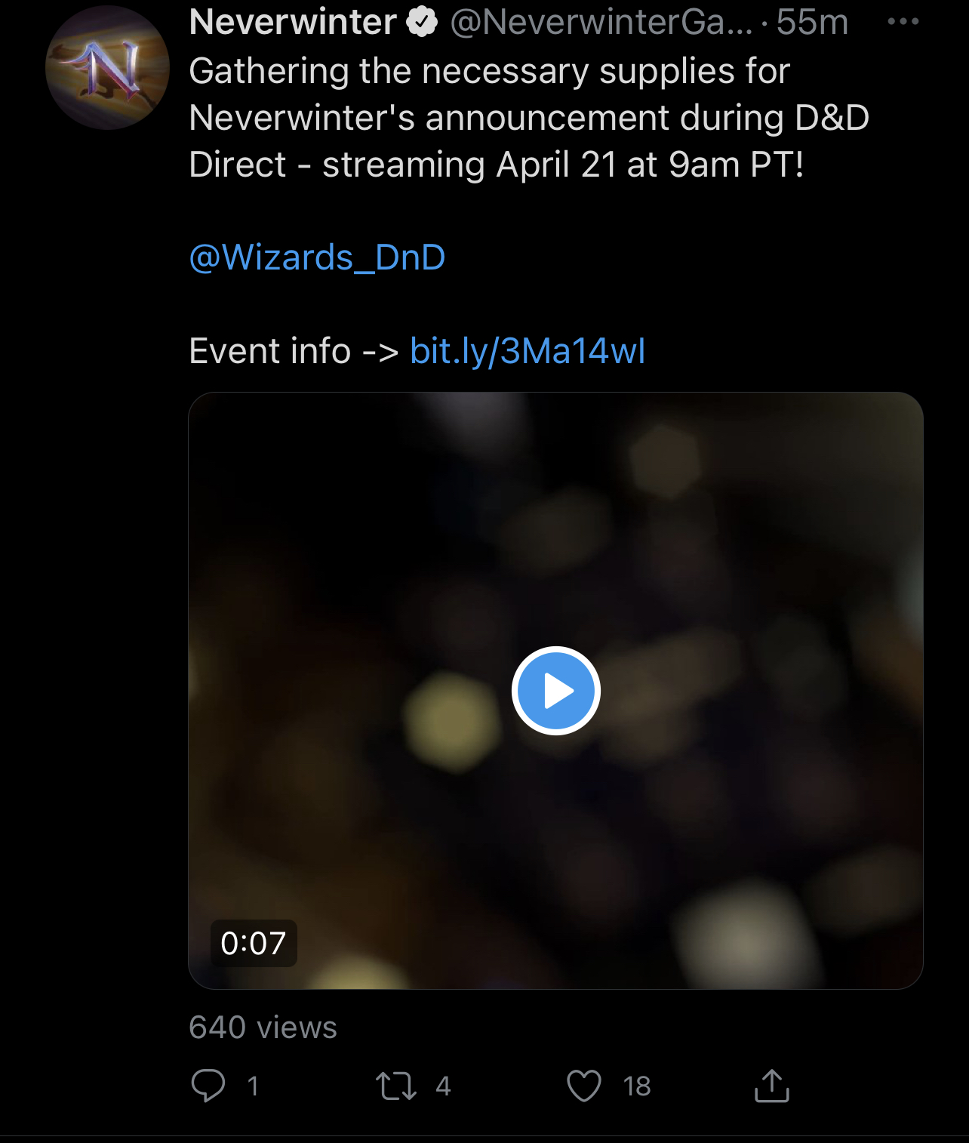969x1143 pixels.
Task: Click the Neverwinter display name
Action: click(293, 22)
